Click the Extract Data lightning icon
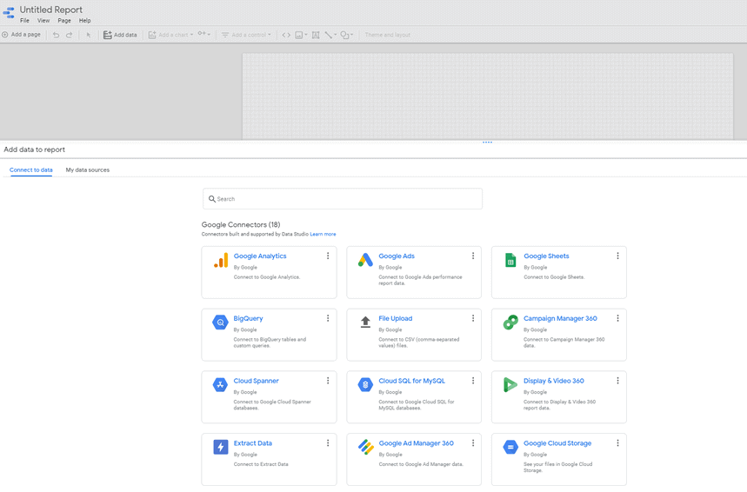This screenshot has height=492, width=747. (x=221, y=447)
